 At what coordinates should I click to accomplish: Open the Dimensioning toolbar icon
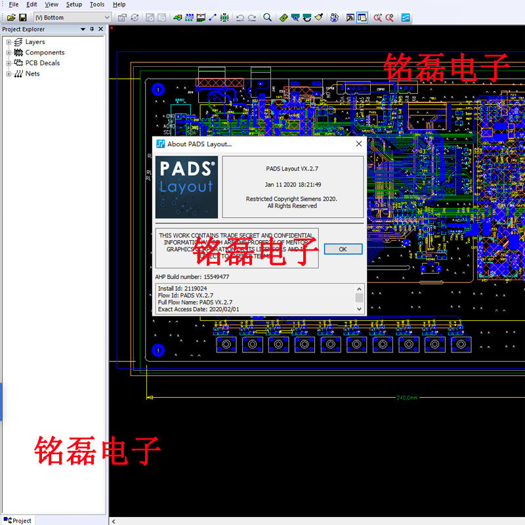coord(201,18)
